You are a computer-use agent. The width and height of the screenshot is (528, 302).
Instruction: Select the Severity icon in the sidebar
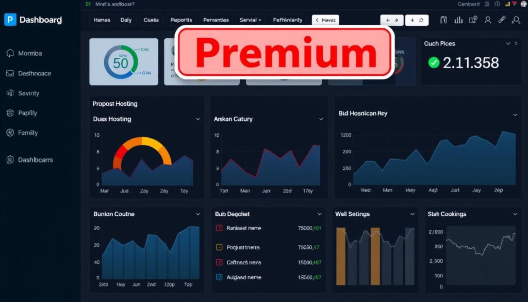pyautogui.click(x=10, y=93)
